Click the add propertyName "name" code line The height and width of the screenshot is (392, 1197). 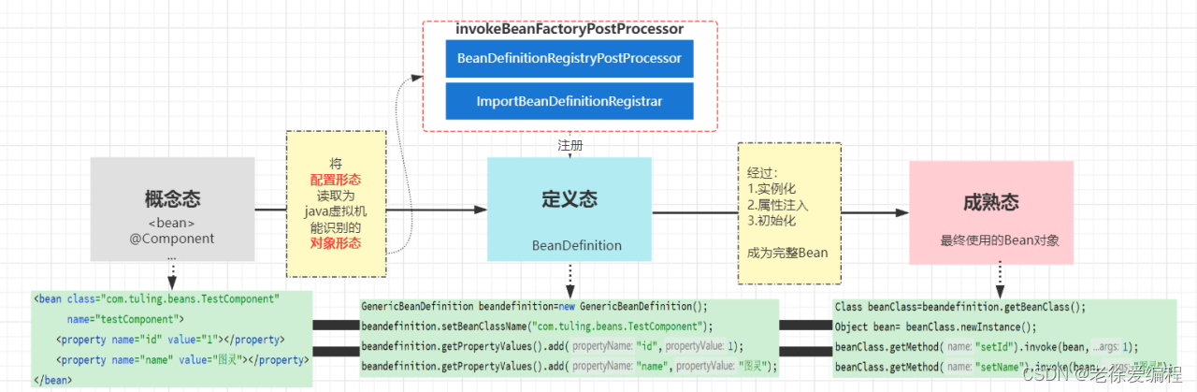click(570, 367)
